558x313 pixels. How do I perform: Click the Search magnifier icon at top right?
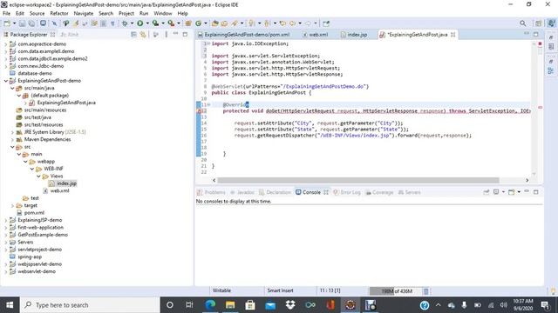click(522, 23)
